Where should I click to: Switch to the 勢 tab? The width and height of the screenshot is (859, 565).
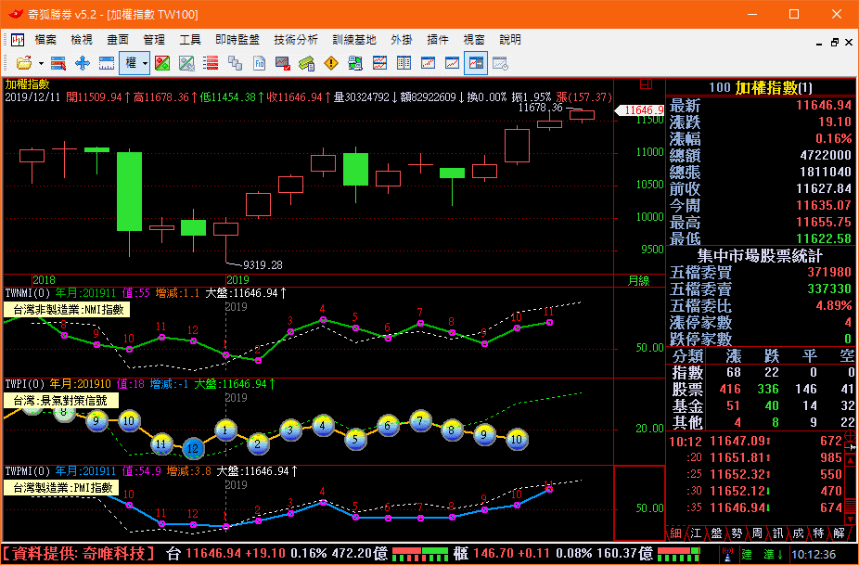737,533
